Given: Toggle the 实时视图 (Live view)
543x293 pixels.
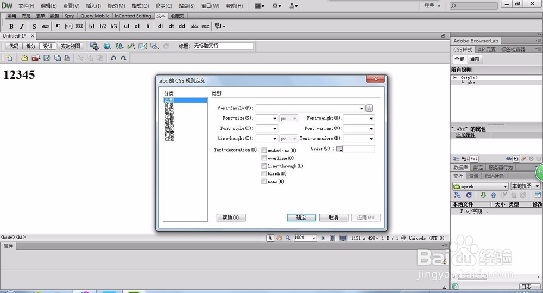Looking at the screenshot, I should tap(70, 46).
